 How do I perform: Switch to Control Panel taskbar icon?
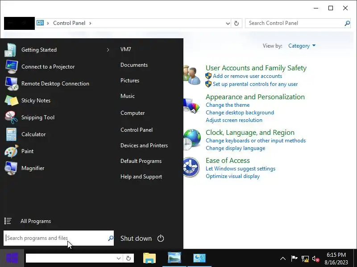pos(199,258)
